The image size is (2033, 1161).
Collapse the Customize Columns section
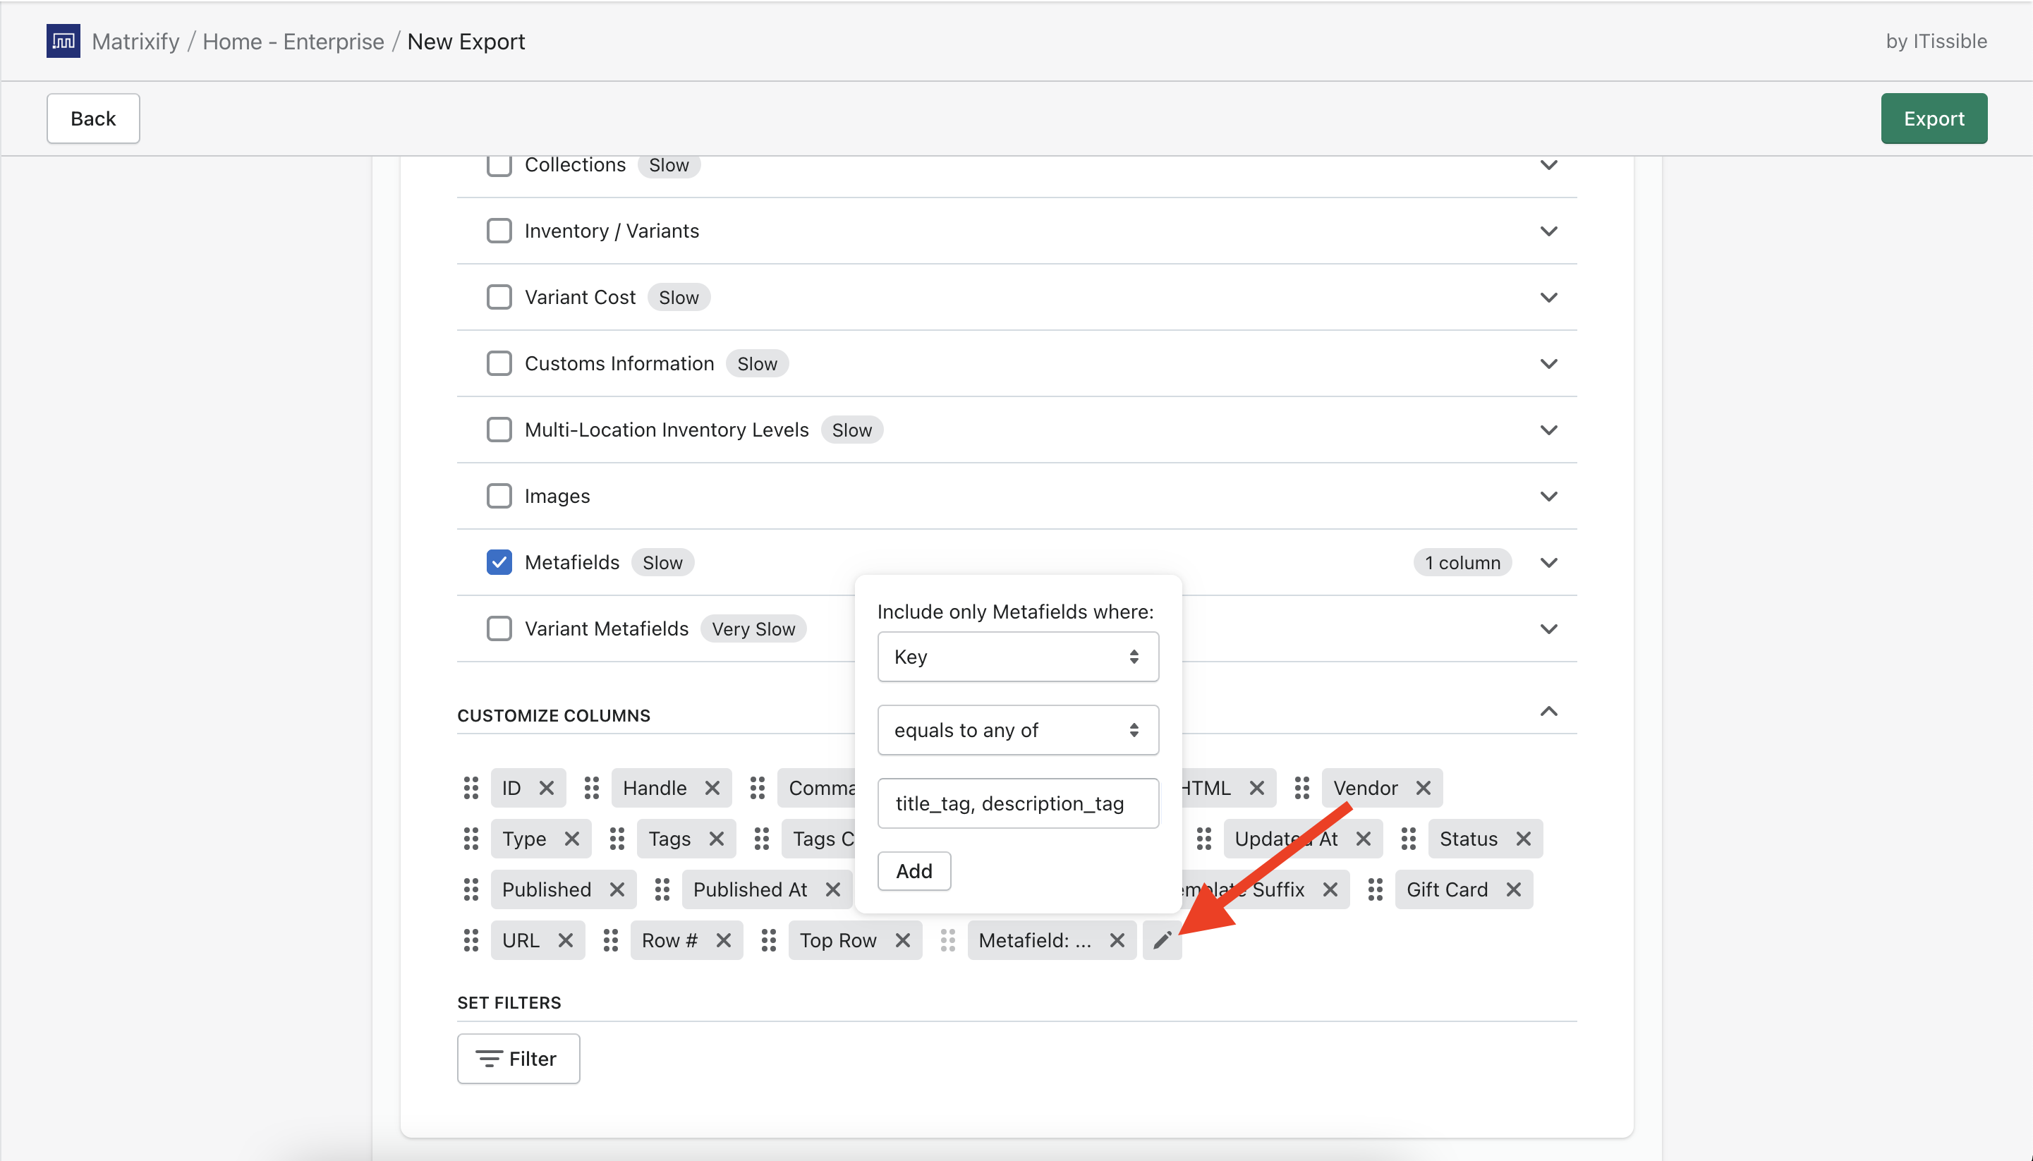click(x=1548, y=711)
